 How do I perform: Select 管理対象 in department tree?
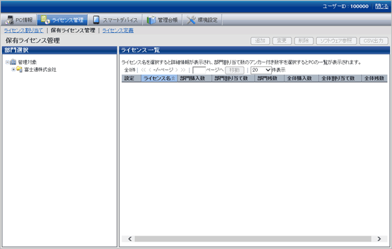28,62
